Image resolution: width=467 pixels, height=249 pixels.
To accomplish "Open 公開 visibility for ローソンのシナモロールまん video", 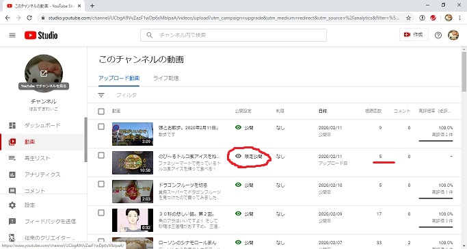I will point(244,242).
